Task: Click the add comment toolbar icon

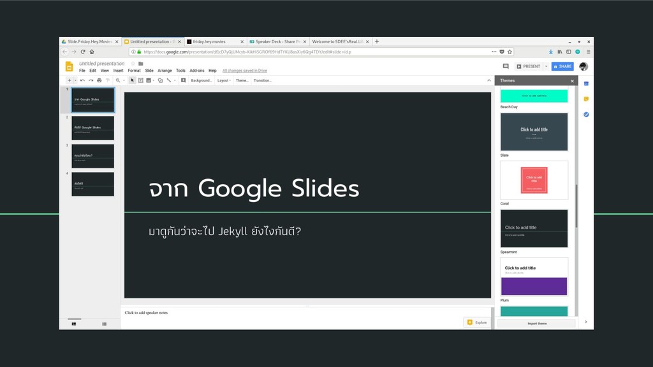Action: pyautogui.click(x=183, y=80)
